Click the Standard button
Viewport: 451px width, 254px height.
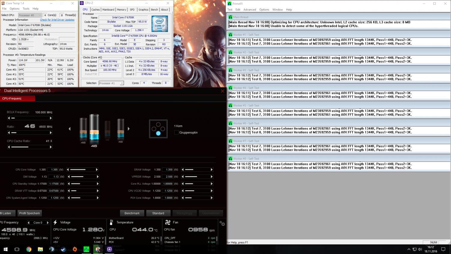158,213
